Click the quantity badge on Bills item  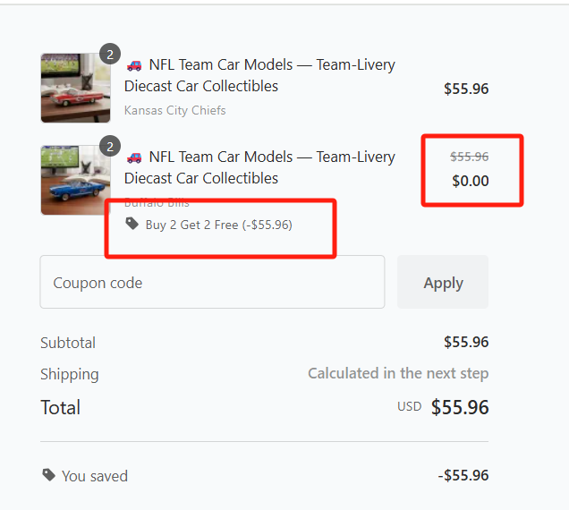pyautogui.click(x=110, y=146)
